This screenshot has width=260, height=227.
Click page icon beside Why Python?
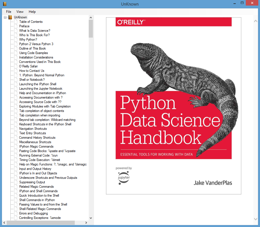(x=16, y=40)
